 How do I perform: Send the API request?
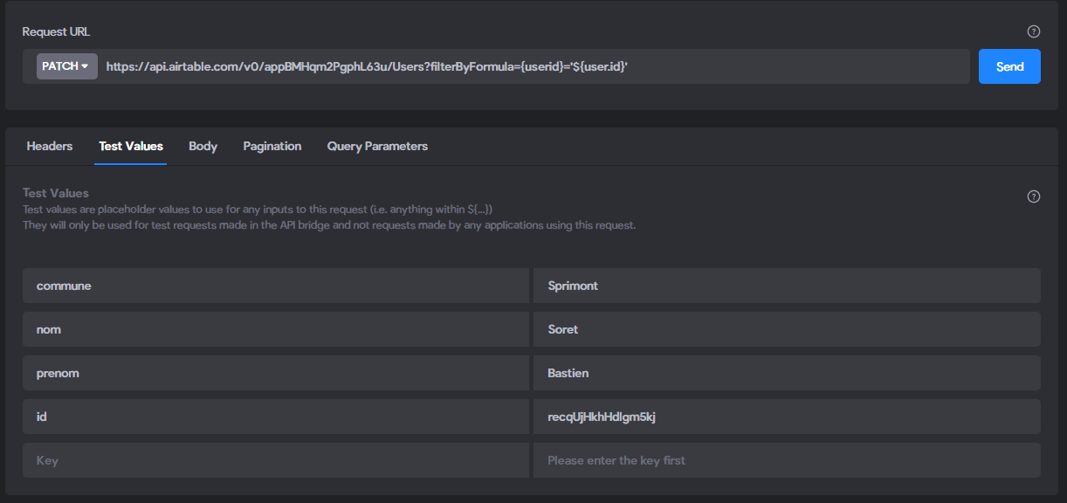click(x=1009, y=66)
